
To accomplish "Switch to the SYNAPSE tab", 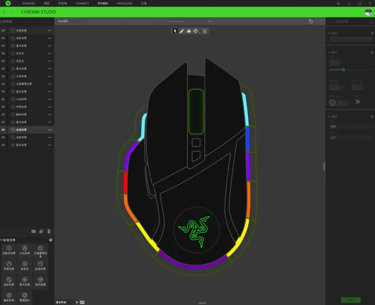I will pyautogui.click(x=28, y=4).
